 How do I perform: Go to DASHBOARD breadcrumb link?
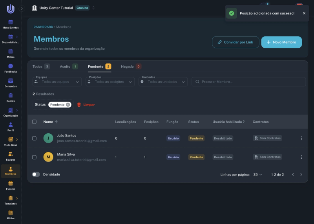(x=43, y=27)
